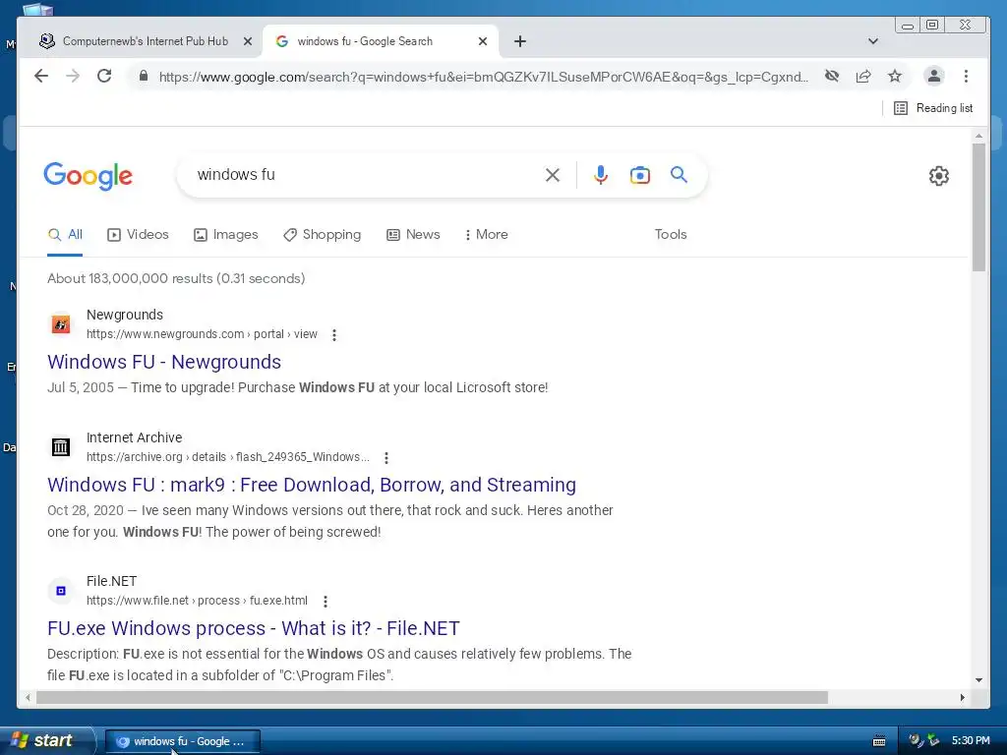Click the scrollbar down arrow
The height and width of the screenshot is (755, 1007).
(978, 680)
